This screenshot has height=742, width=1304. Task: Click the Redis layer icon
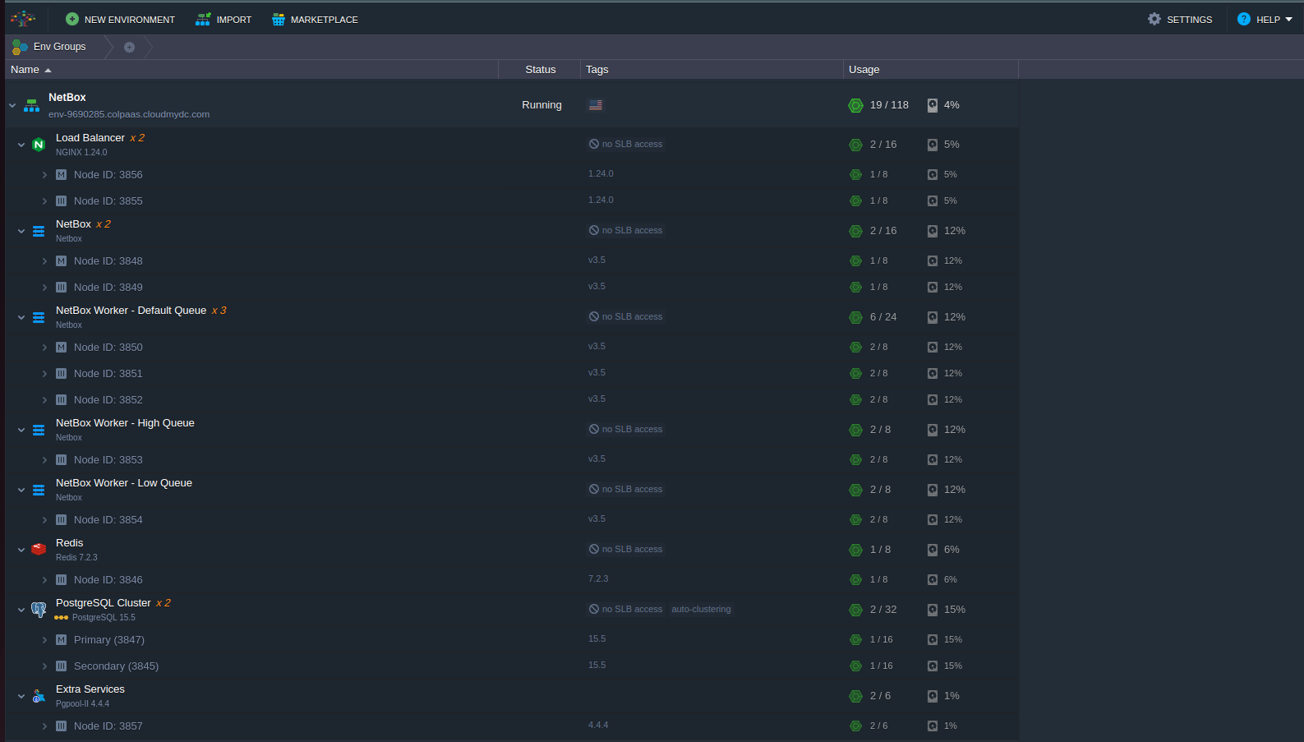pos(39,550)
